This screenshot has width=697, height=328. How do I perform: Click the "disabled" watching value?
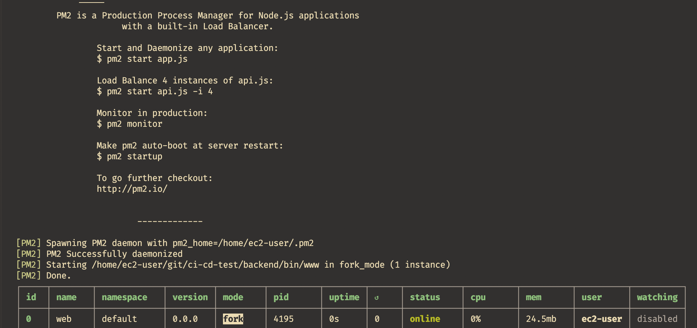point(657,319)
